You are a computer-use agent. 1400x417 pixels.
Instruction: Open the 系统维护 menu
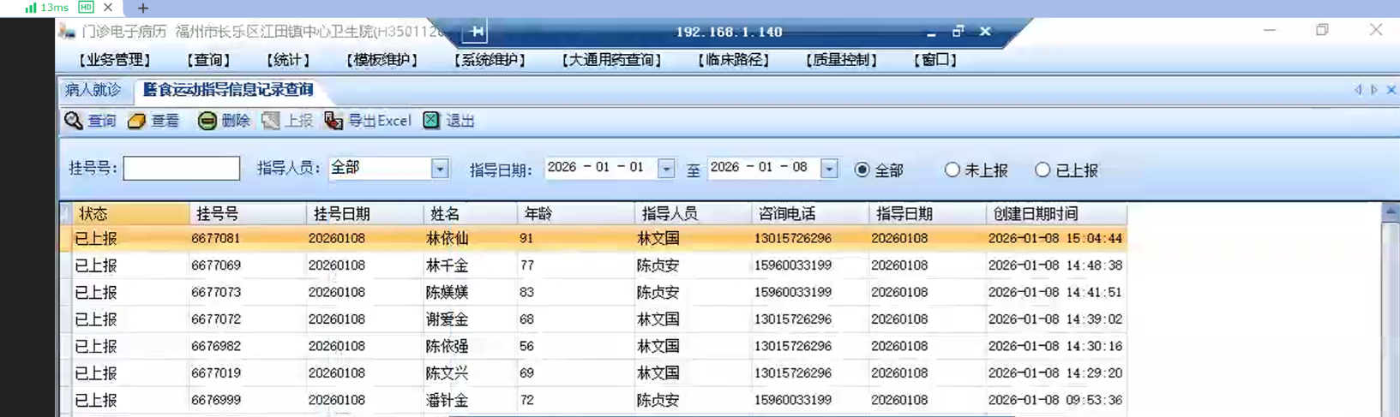tap(490, 60)
